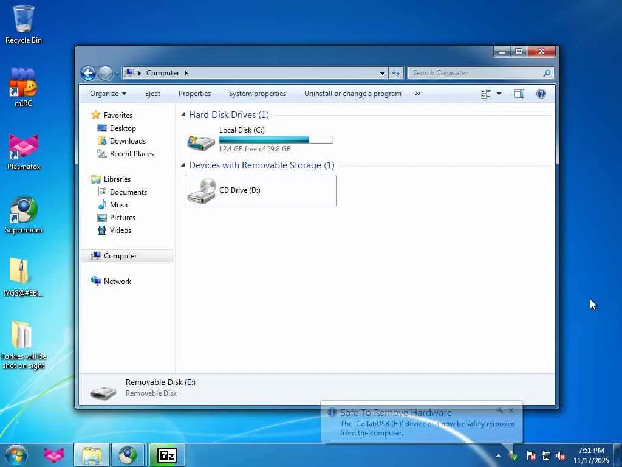Open the Organize menu
Image resolution: width=622 pixels, height=467 pixels.
[108, 94]
